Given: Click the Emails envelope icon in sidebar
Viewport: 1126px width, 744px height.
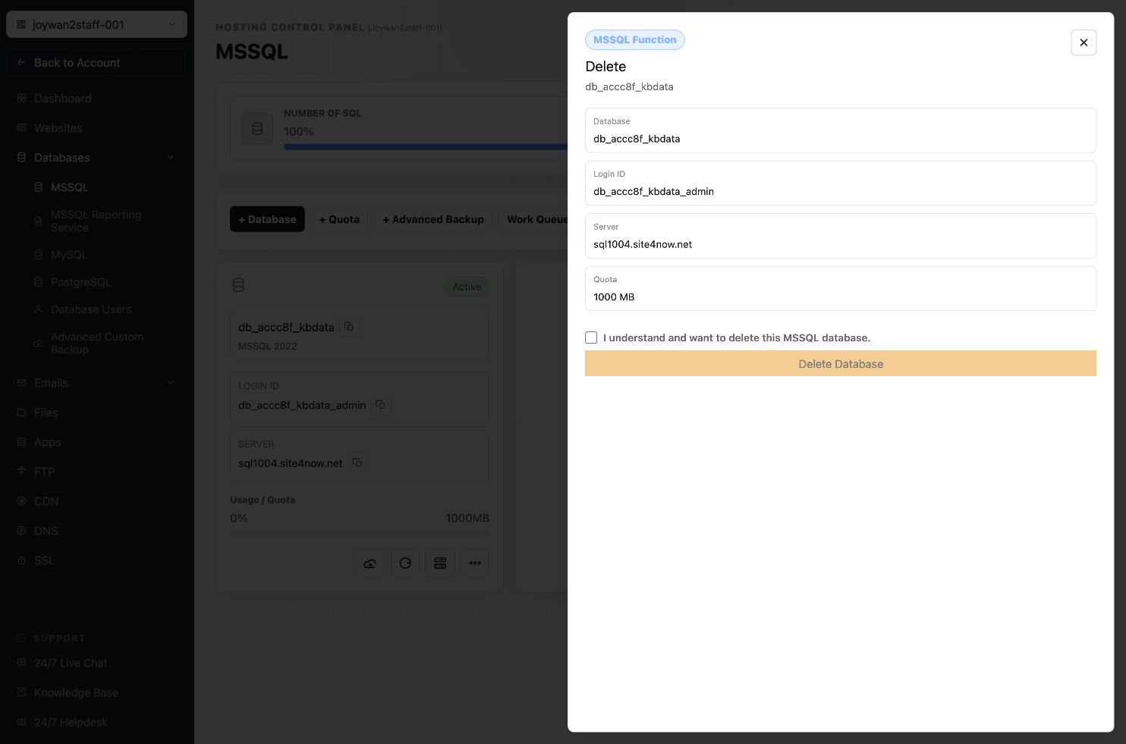Looking at the screenshot, I should click(21, 383).
